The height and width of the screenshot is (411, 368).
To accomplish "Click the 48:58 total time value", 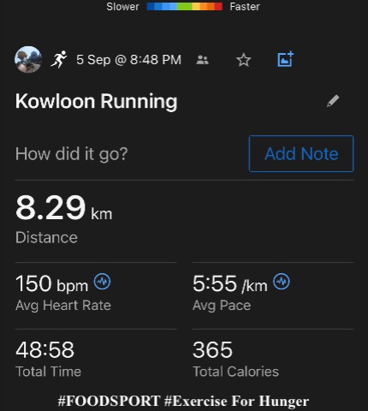I will pyautogui.click(x=45, y=349).
